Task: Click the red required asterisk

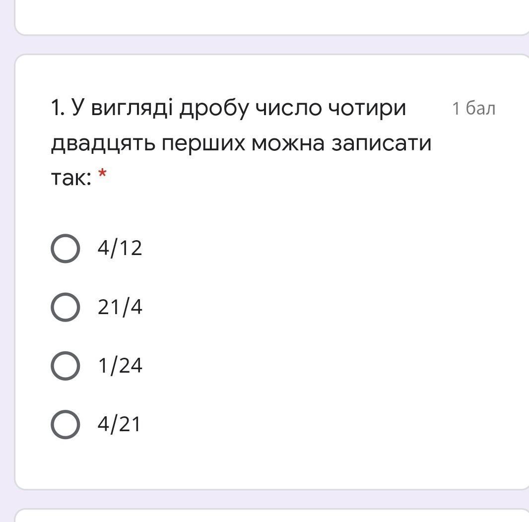Action: pos(102,175)
